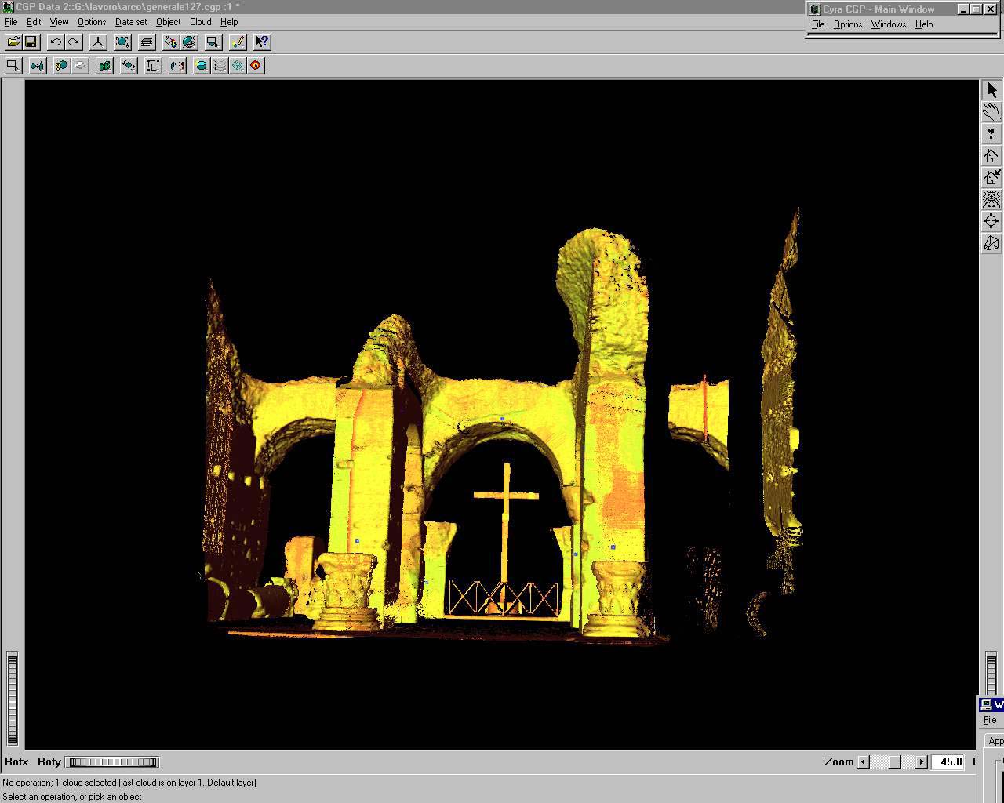Click the Open file folder icon

coord(13,42)
